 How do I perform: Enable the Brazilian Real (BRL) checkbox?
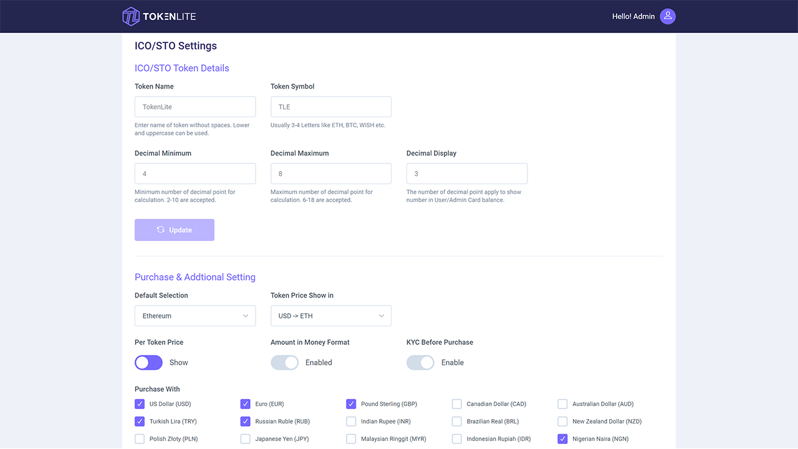click(x=456, y=421)
